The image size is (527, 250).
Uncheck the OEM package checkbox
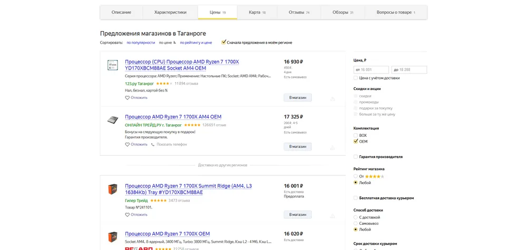click(x=356, y=141)
